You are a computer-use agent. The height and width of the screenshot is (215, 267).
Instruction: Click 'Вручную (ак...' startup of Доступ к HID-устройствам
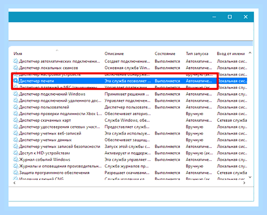[x=199, y=153]
